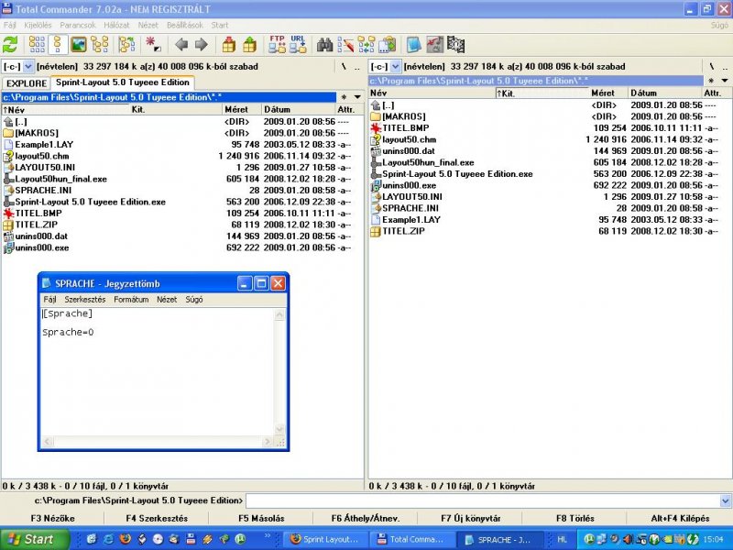
Task: Click the Súgó menu in Total Commander
Action: 719,26
